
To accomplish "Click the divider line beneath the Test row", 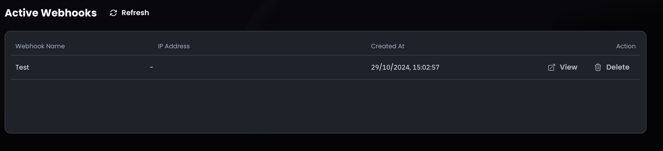I will [325, 79].
